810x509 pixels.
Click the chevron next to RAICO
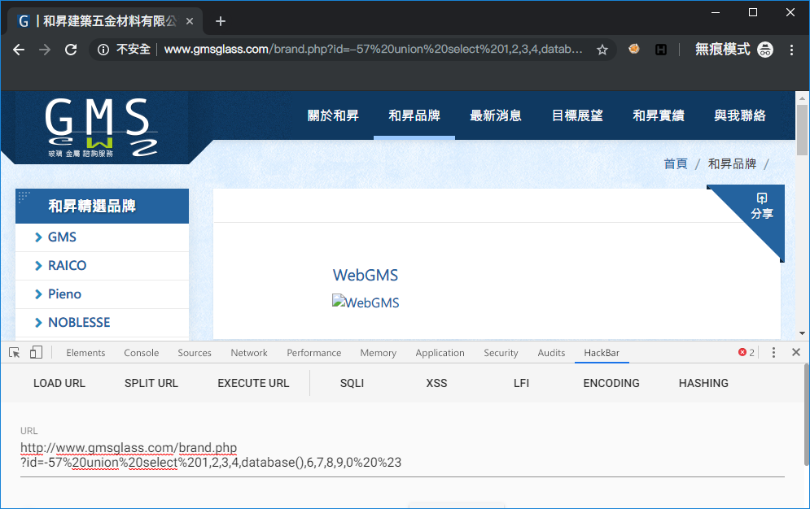click(x=38, y=266)
